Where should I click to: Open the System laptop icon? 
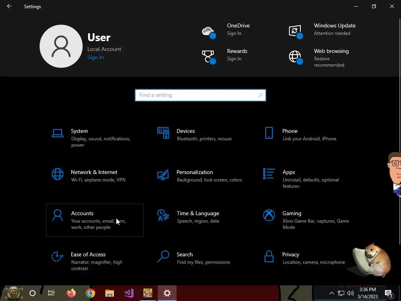58,133
